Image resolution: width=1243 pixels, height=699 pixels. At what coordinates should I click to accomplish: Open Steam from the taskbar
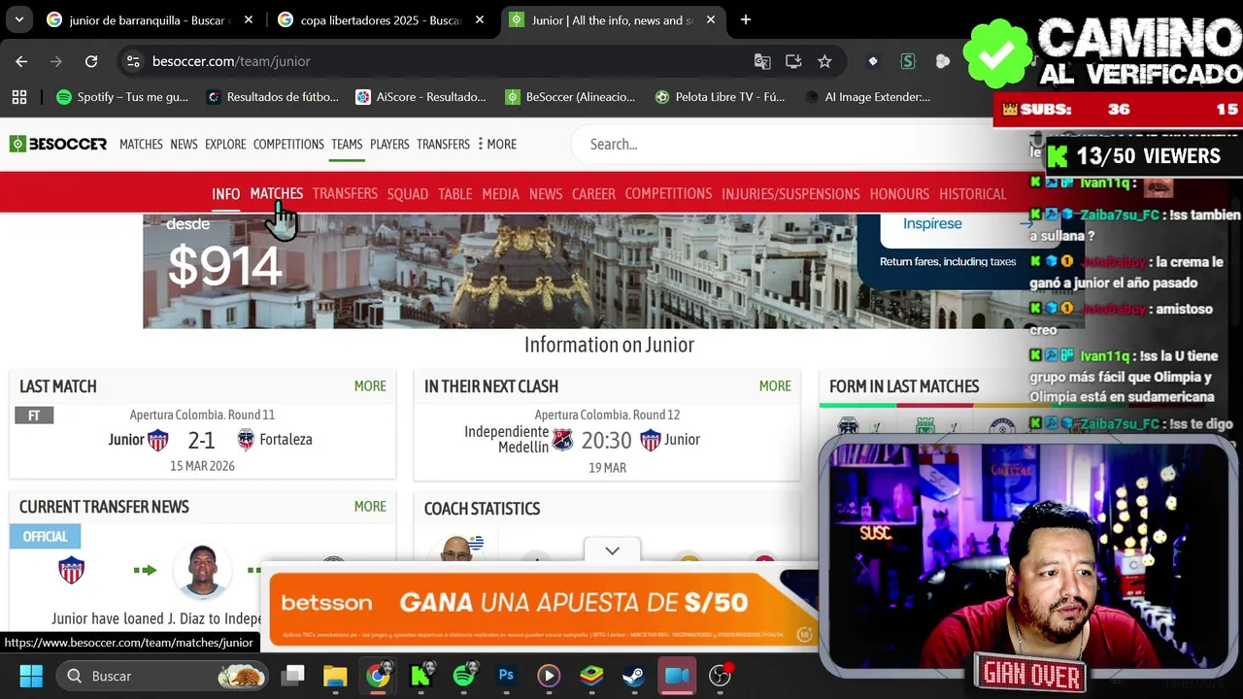(x=634, y=676)
